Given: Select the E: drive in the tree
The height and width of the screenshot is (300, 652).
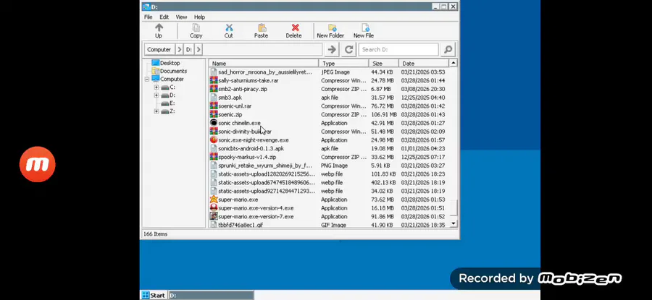Looking at the screenshot, I should click(167, 103).
